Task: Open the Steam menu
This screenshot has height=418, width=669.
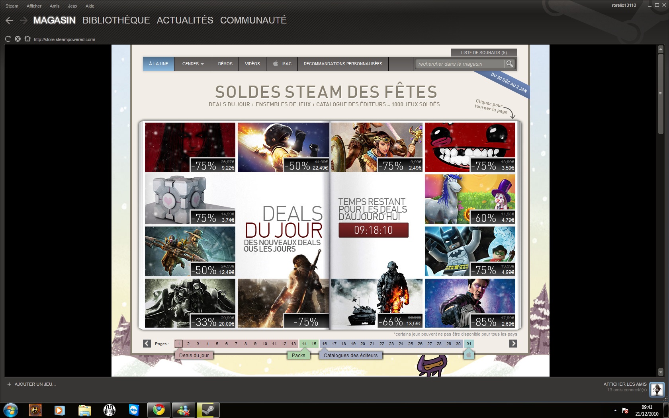Action: (12, 6)
